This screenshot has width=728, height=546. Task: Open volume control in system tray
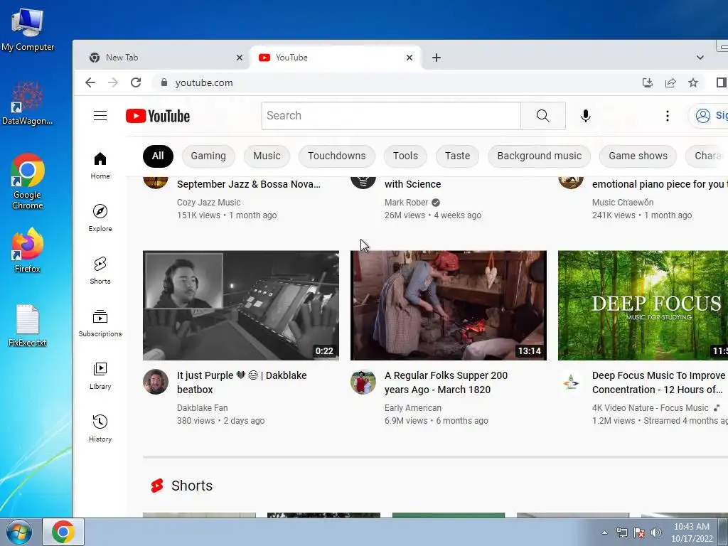(x=656, y=532)
